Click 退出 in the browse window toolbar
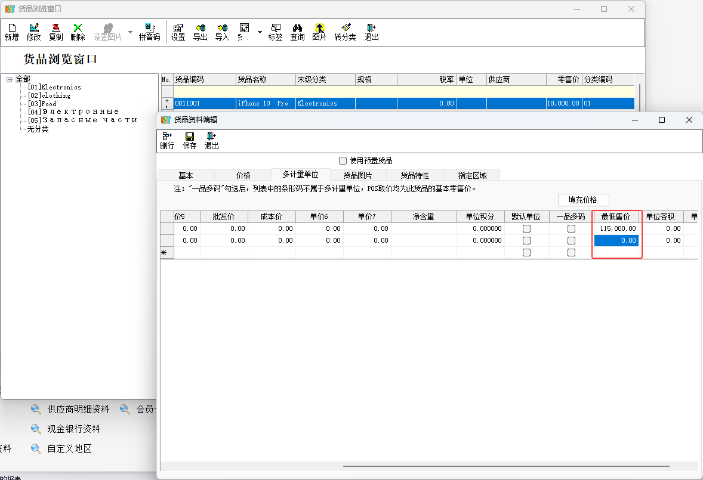 coord(371,32)
